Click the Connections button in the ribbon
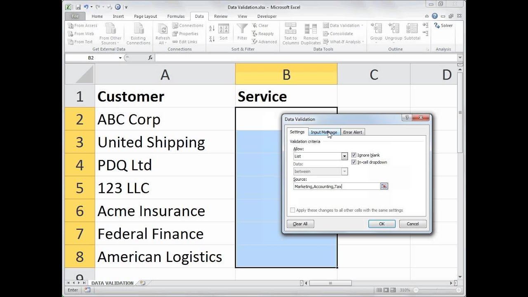528x297 pixels. tap(188, 26)
